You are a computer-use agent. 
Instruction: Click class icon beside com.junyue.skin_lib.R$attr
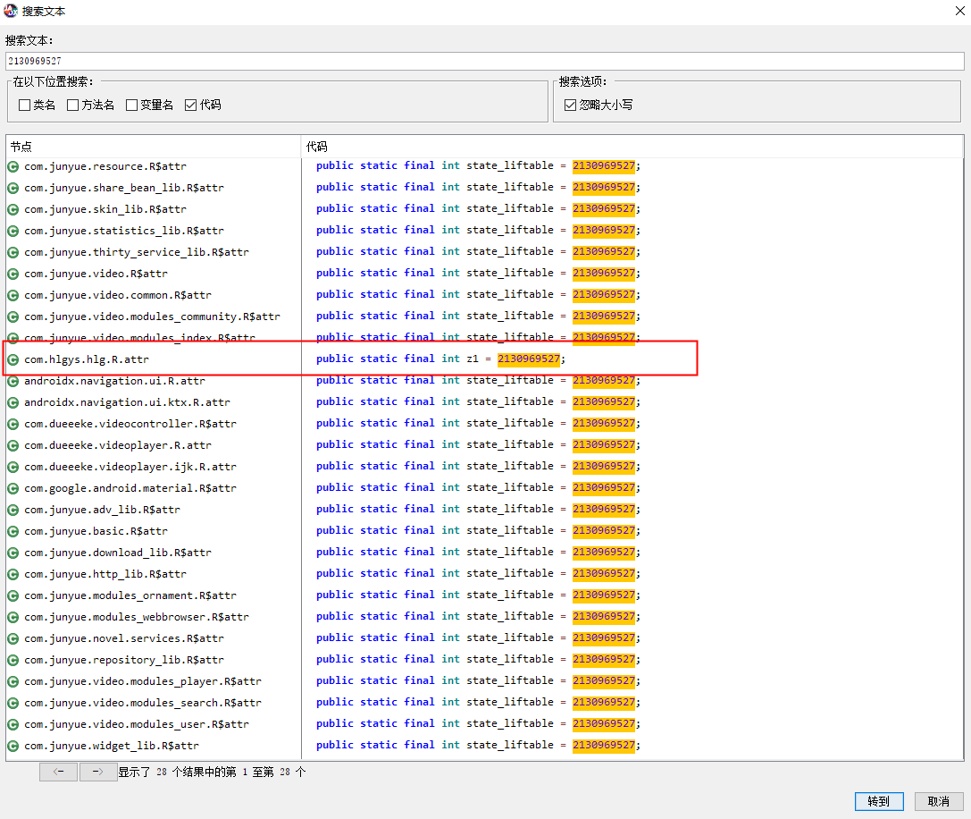click(13, 209)
